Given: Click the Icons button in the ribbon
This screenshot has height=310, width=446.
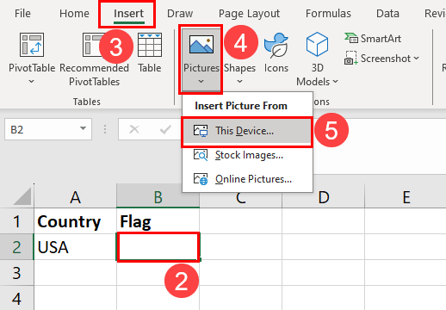Looking at the screenshot, I should [276, 53].
